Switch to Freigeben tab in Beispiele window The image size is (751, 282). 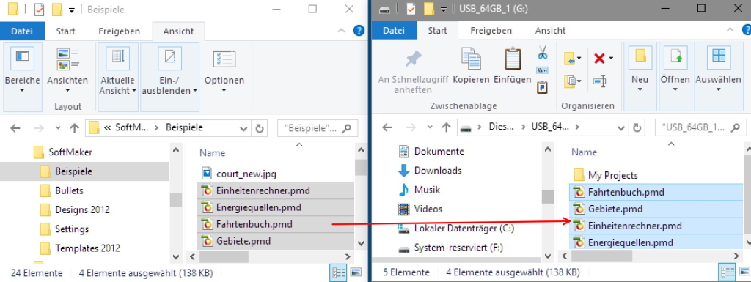(120, 31)
